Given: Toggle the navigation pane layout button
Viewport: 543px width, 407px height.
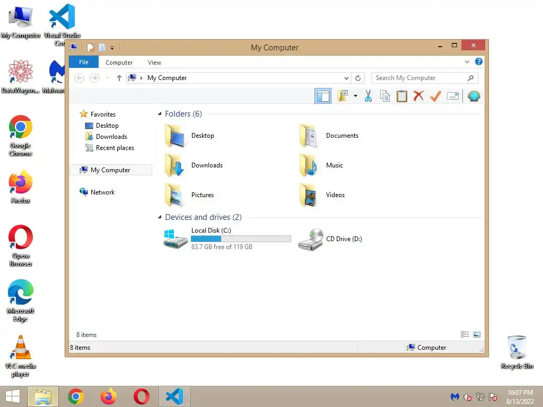Looking at the screenshot, I should tap(323, 96).
